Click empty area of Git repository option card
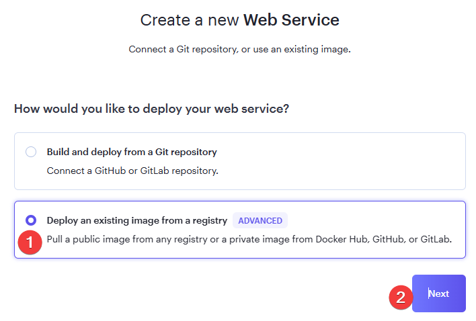Image resolution: width=476 pixels, height=321 pixels. coord(350,161)
